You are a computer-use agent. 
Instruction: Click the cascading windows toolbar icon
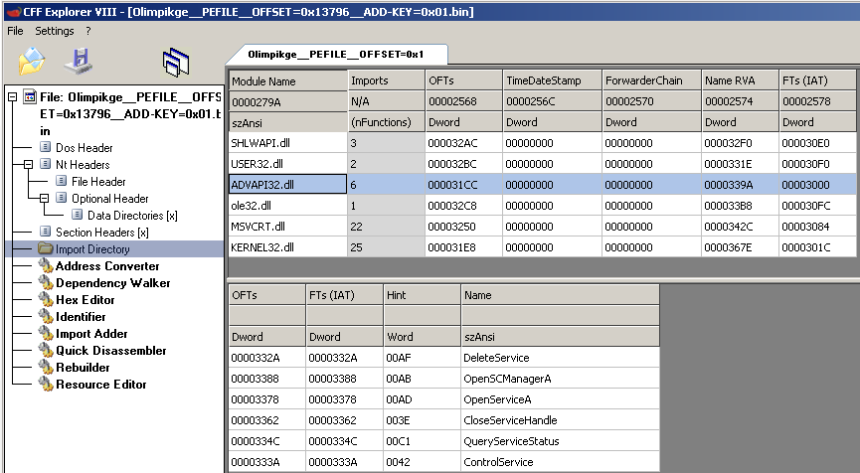[x=176, y=62]
